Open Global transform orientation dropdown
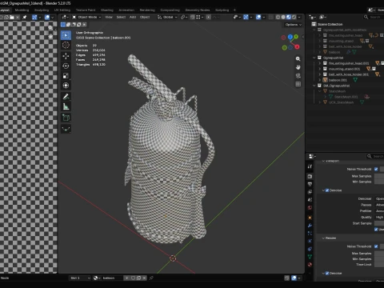This screenshot has width=384, height=288. [167, 17]
